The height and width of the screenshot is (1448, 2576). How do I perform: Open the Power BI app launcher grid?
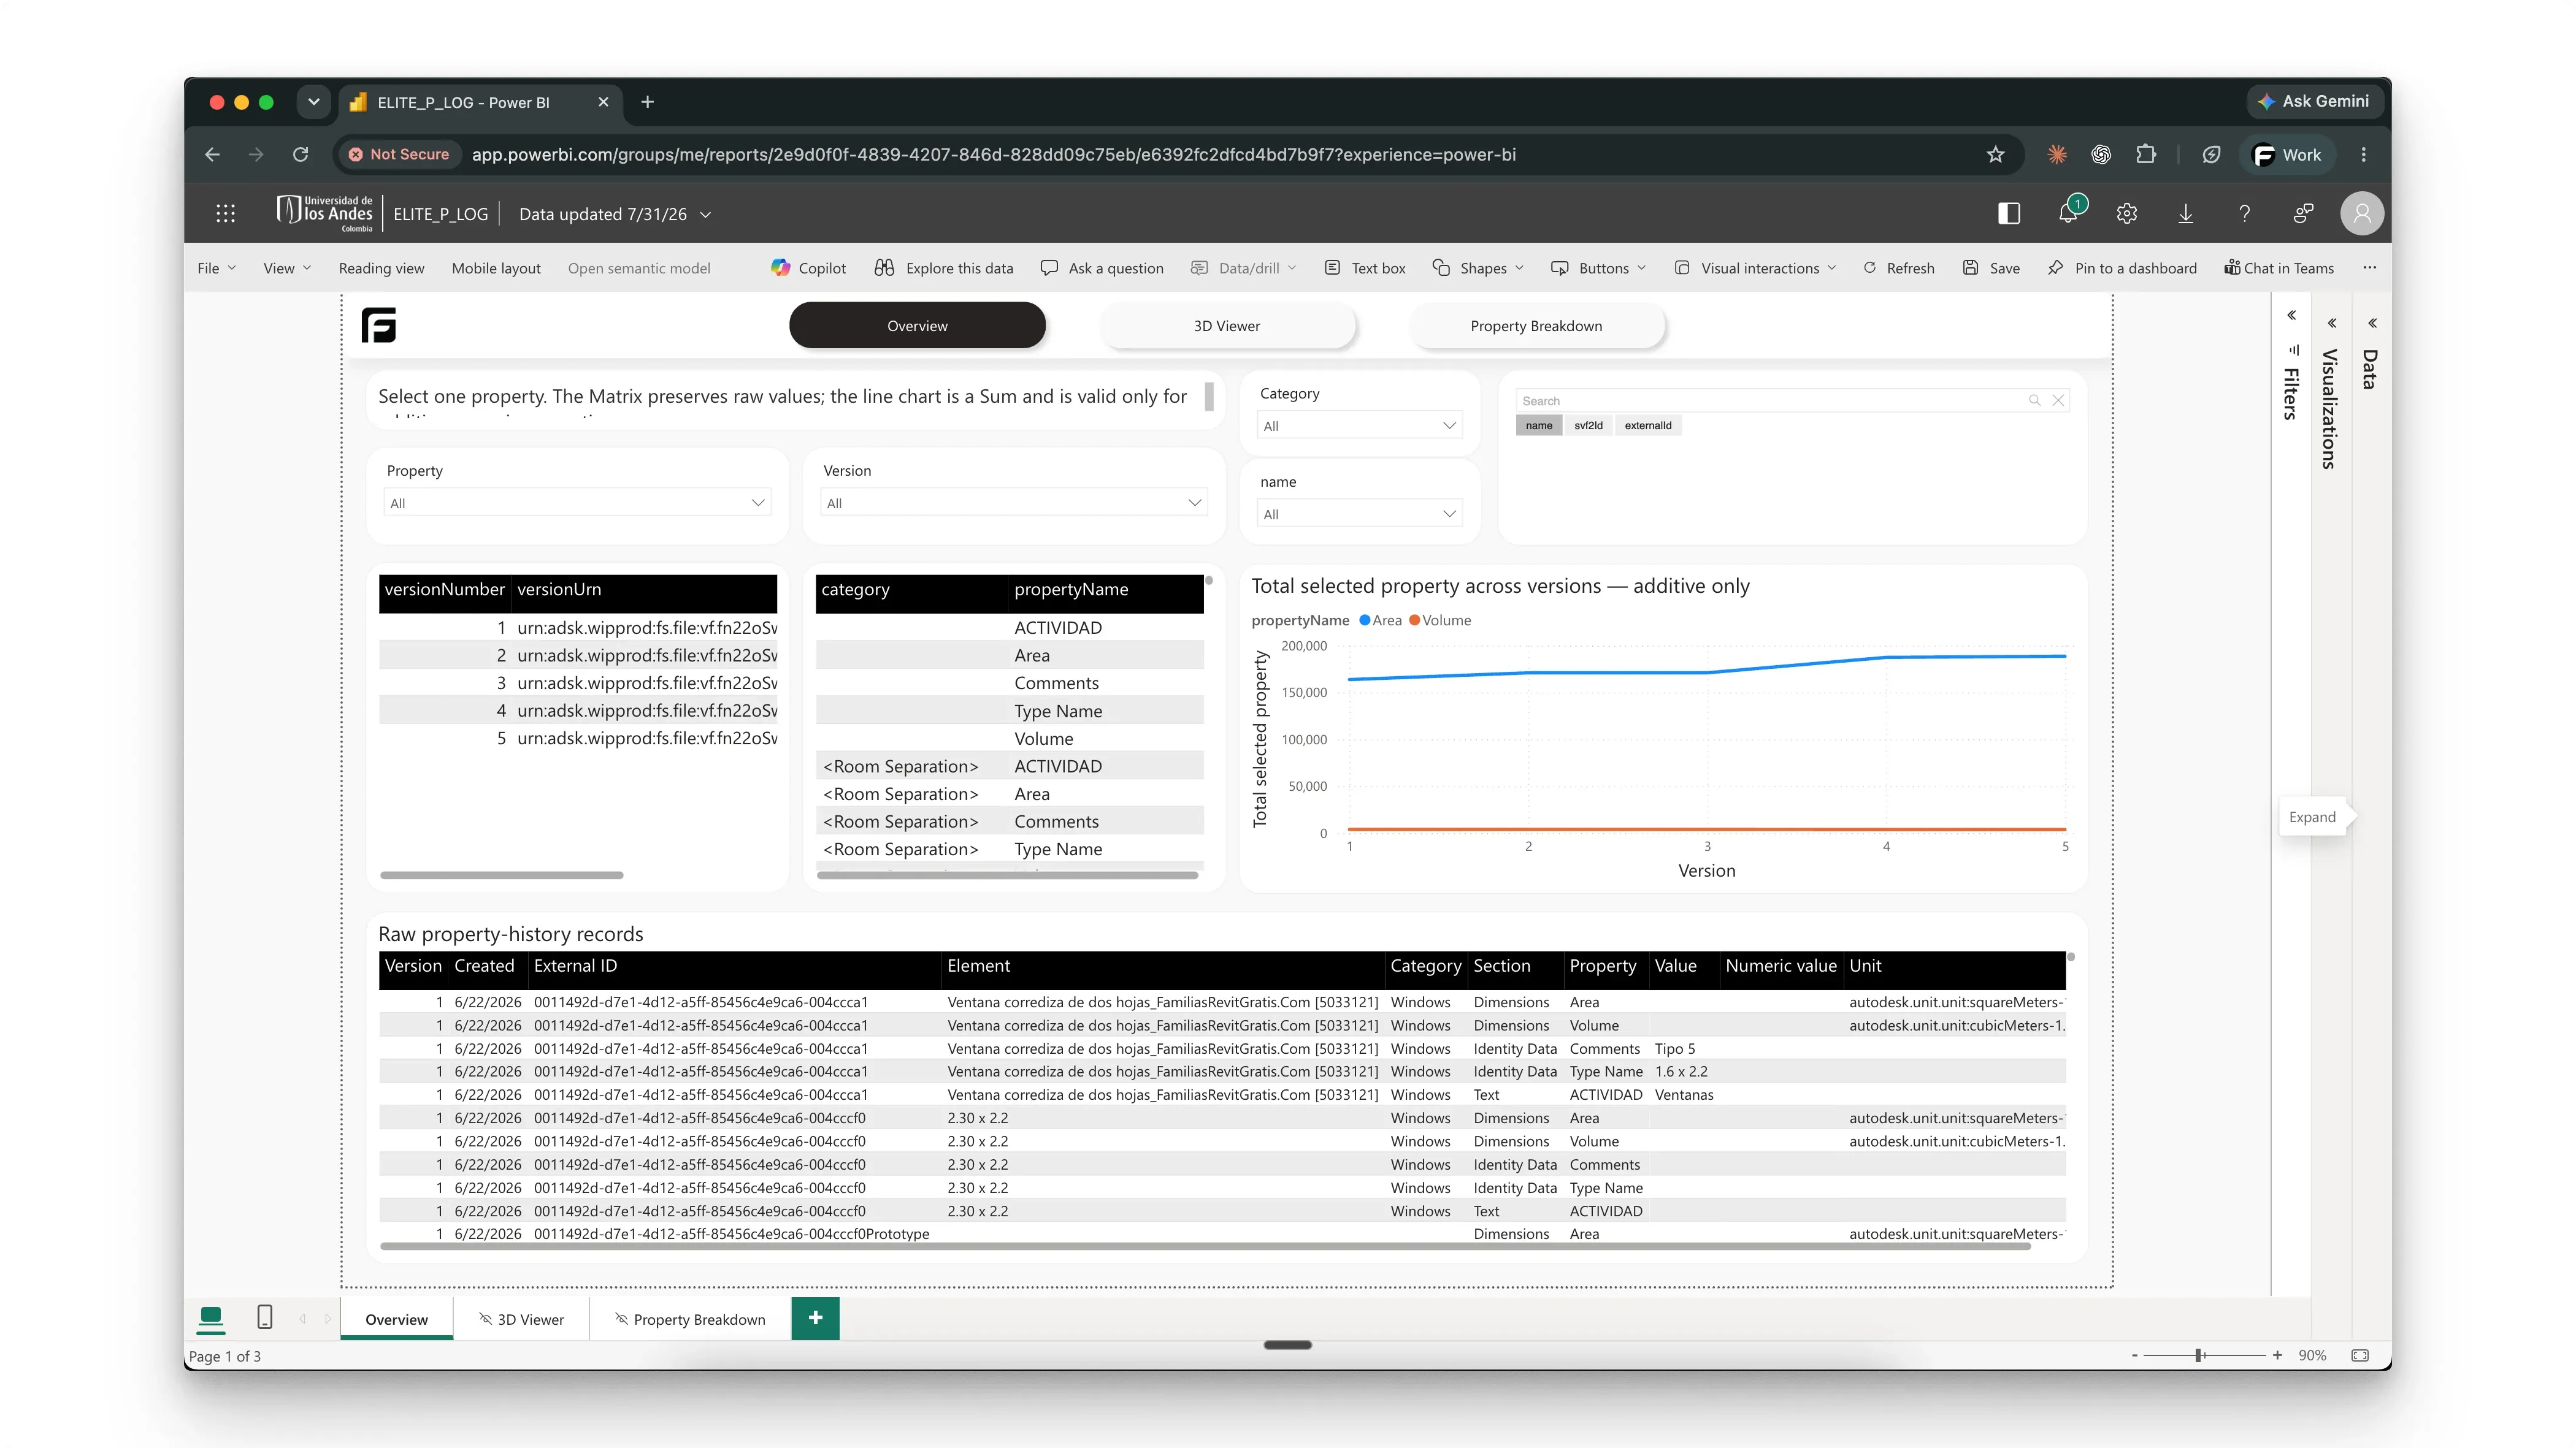click(225, 214)
